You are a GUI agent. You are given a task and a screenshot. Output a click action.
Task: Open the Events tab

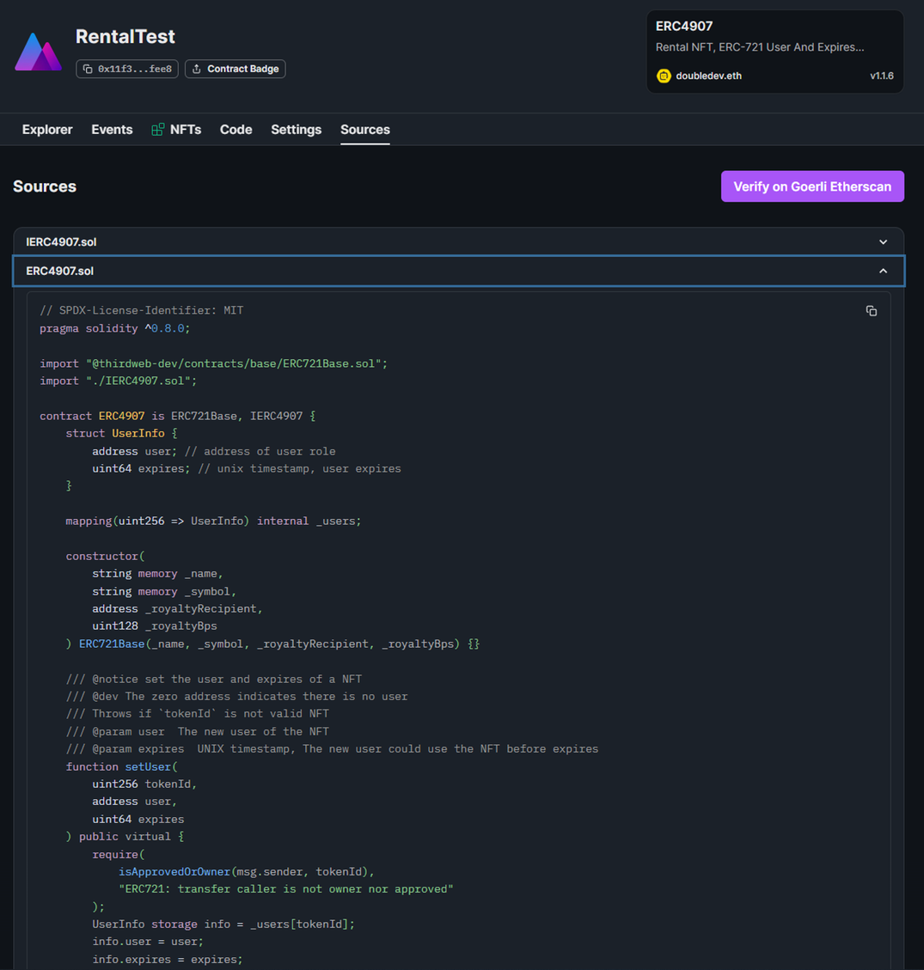112,130
